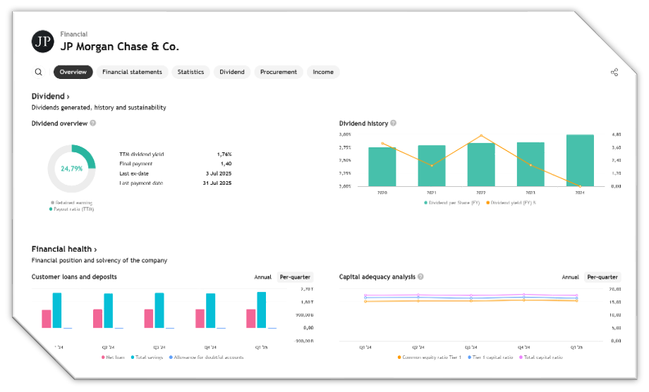The width and height of the screenshot is (649, 392).
Task: Toggle Total capital ratio legend item
Action: pyautogui.click(x=541, y=357)
